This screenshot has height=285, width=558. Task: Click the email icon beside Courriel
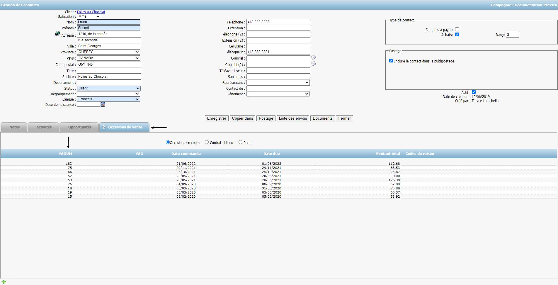[314, 57]
